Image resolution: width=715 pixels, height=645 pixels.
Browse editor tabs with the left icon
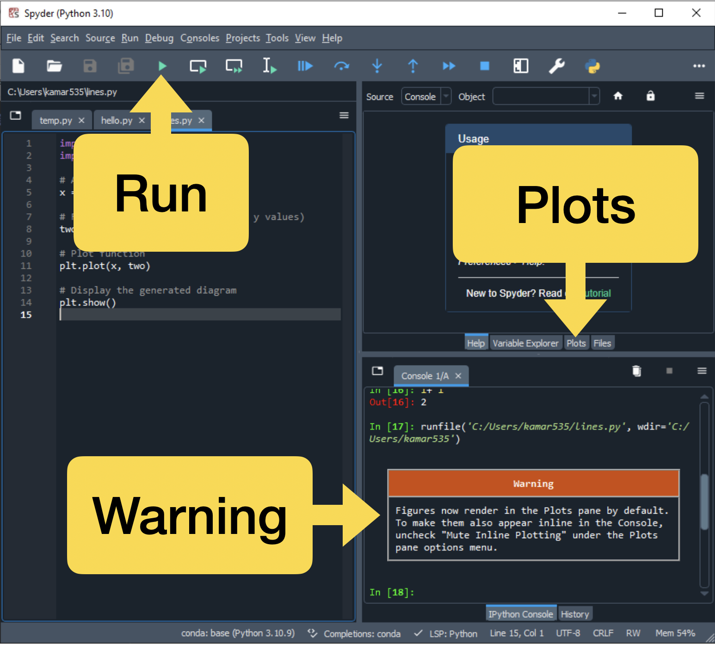pyautogui.click(x=16, y=115)
